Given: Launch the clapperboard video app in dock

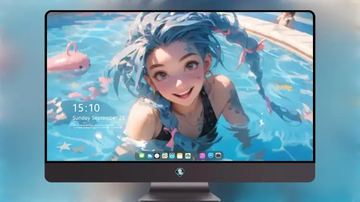Looking at the screenshot, I should point(172,156).
